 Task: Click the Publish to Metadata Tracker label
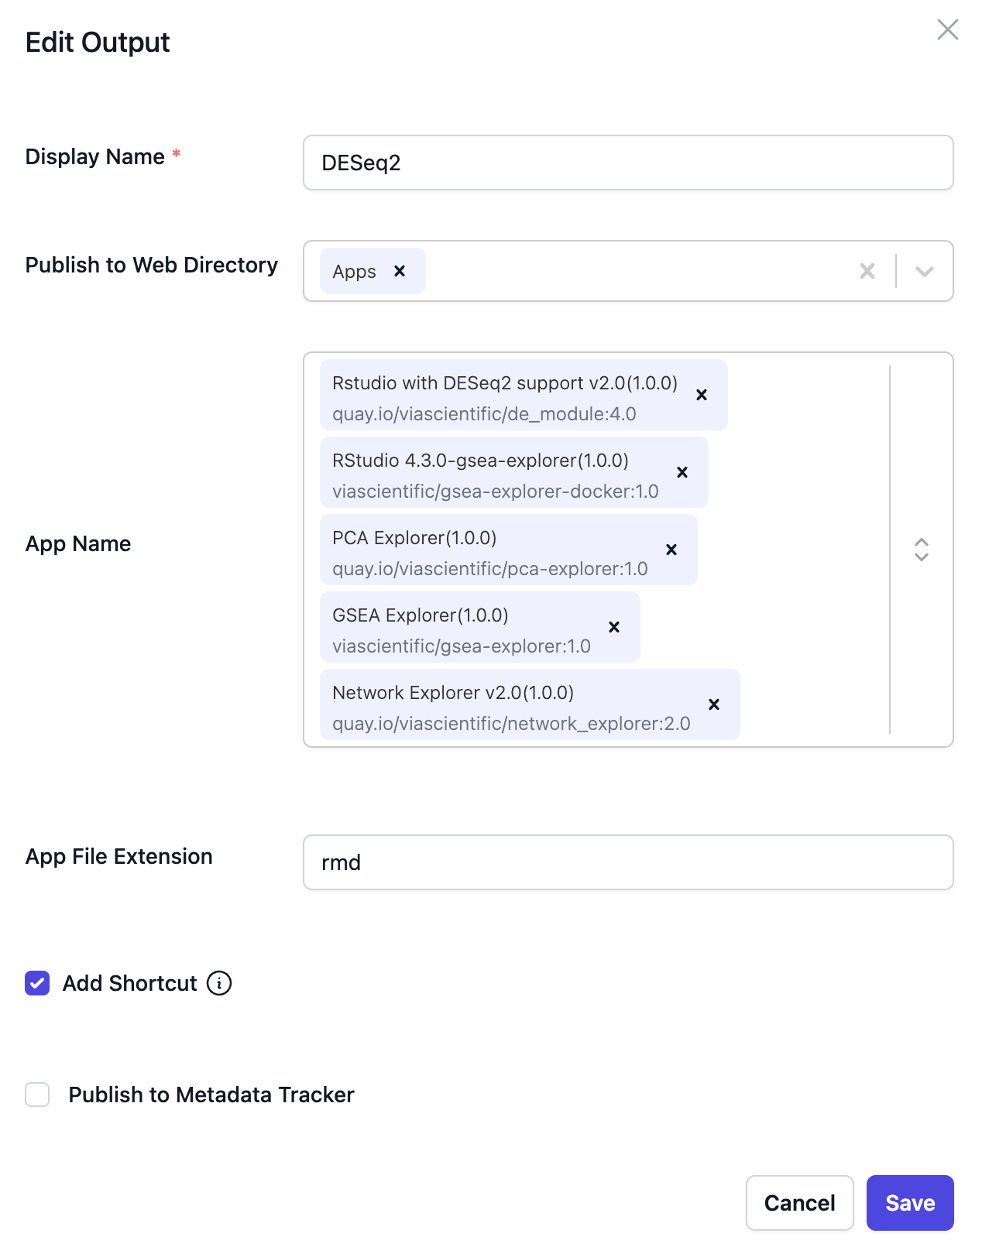click(x=211, y=1095)
